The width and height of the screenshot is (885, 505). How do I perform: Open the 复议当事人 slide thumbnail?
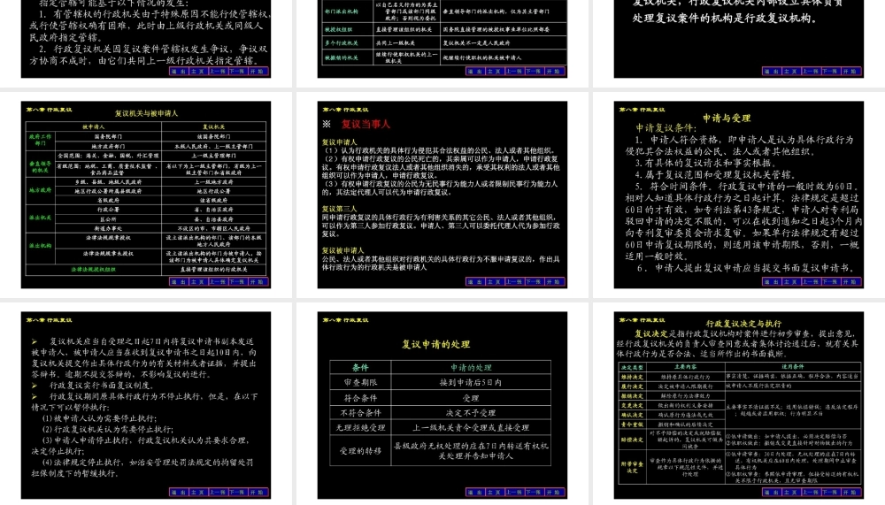coord(442,195)
